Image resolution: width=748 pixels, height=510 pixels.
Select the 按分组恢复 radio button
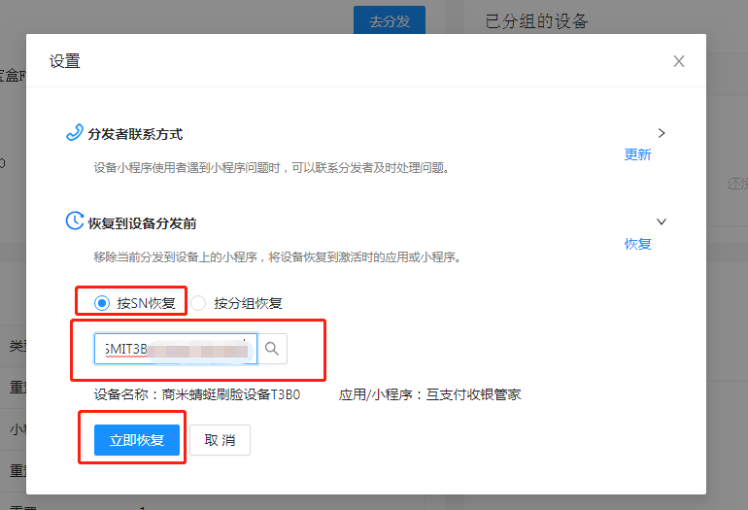coord(198,303)
